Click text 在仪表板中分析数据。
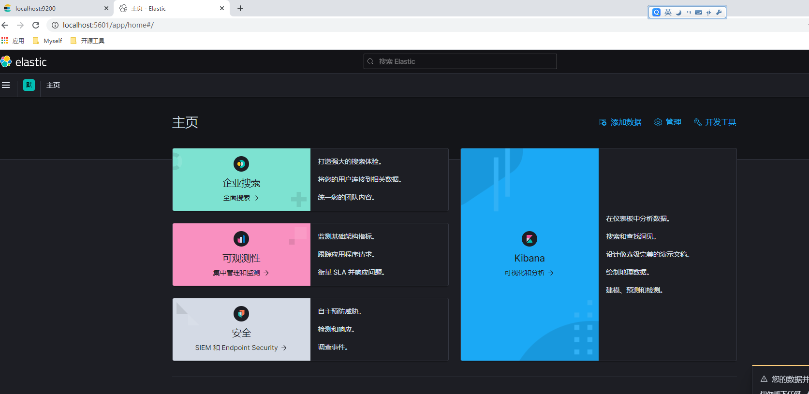809x394 pixels. (x=638, y=219)
